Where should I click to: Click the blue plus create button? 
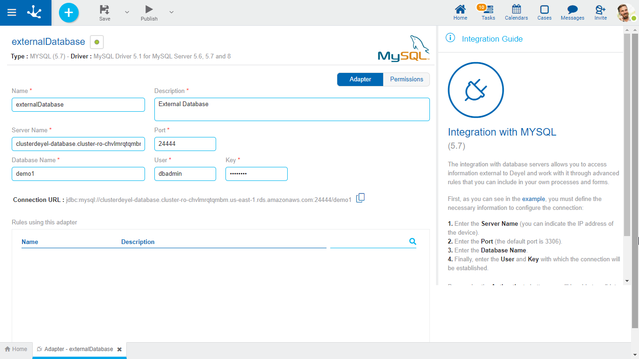pos(69,13)
